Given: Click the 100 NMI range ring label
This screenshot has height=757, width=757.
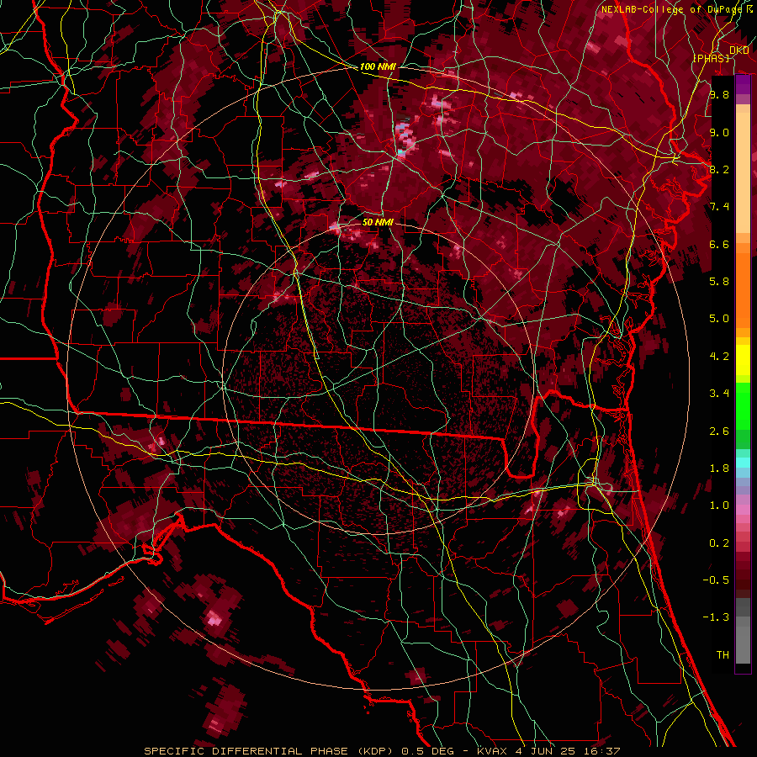Looking at the screenshot, I should click(378, 66).
